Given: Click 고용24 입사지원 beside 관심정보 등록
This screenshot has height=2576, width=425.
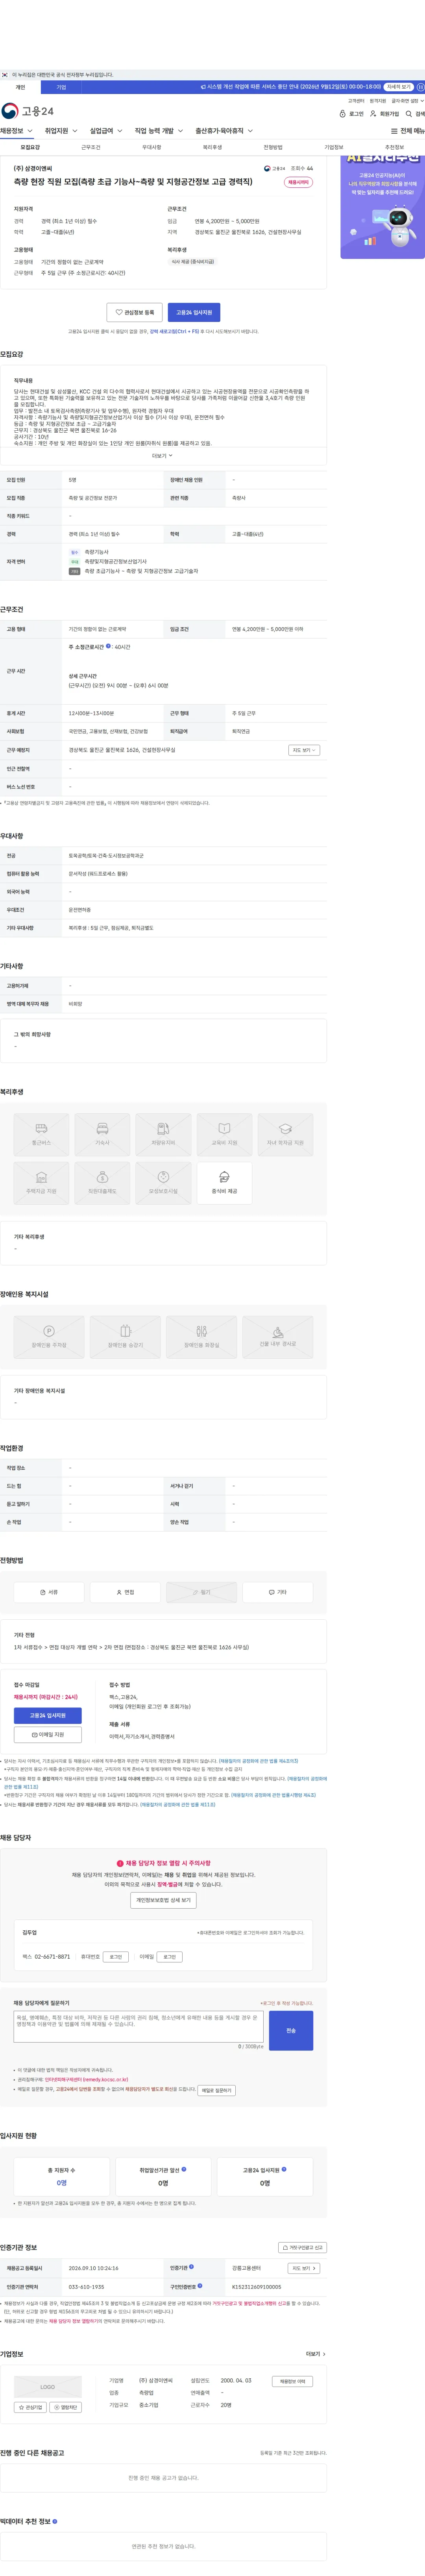Looking at the screenshot, I should click(194, 312).
